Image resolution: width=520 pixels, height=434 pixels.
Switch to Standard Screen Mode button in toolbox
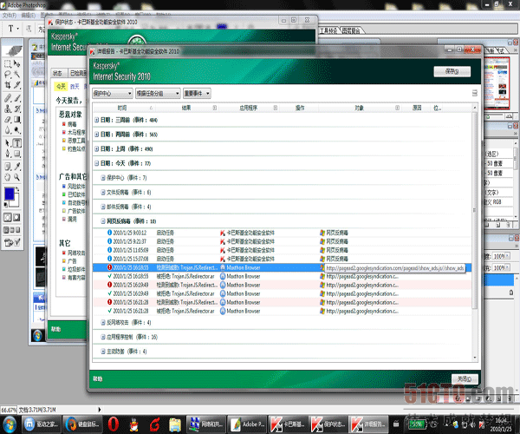coord(6,230)
